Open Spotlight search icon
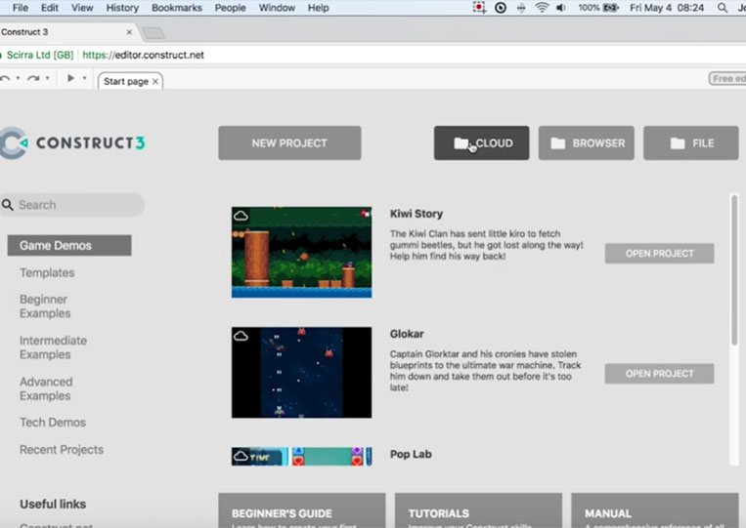 click(723, 8)
